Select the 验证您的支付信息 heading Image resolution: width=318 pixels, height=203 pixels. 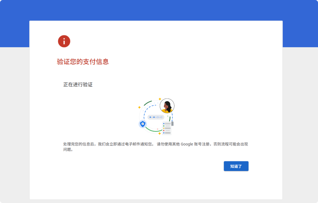(x=83, y=62)
